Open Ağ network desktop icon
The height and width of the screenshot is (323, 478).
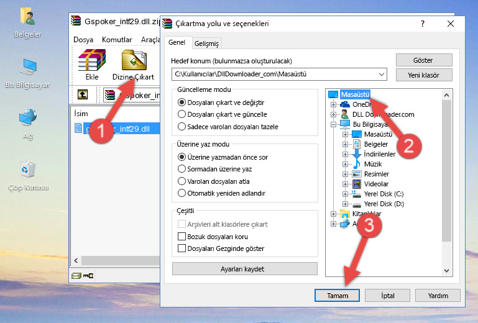coord(28,117)
